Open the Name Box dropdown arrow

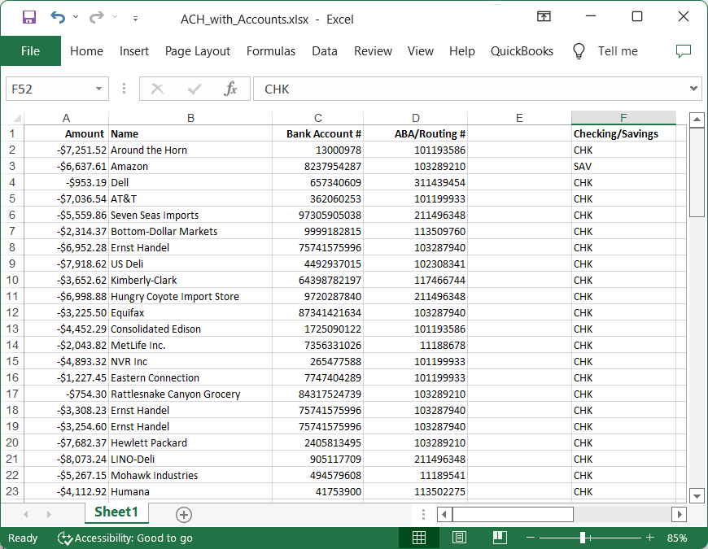[99, 89]
